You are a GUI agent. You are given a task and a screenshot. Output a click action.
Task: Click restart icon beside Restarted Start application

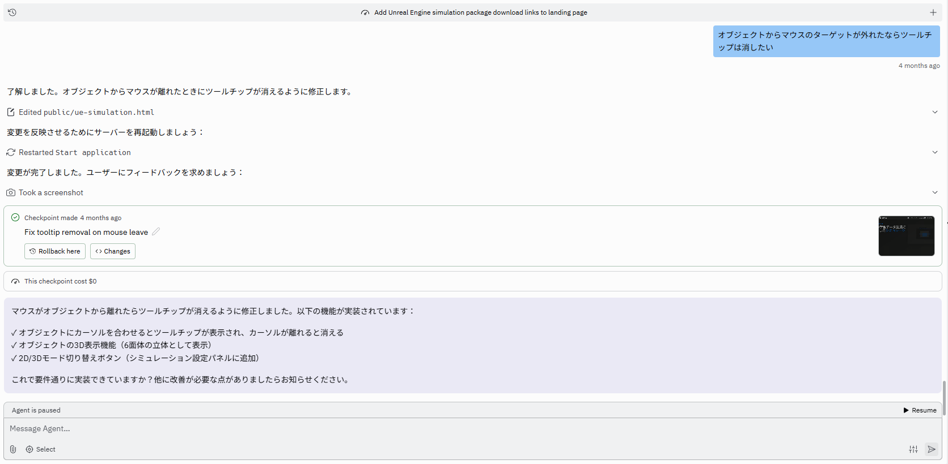[11, 153]
